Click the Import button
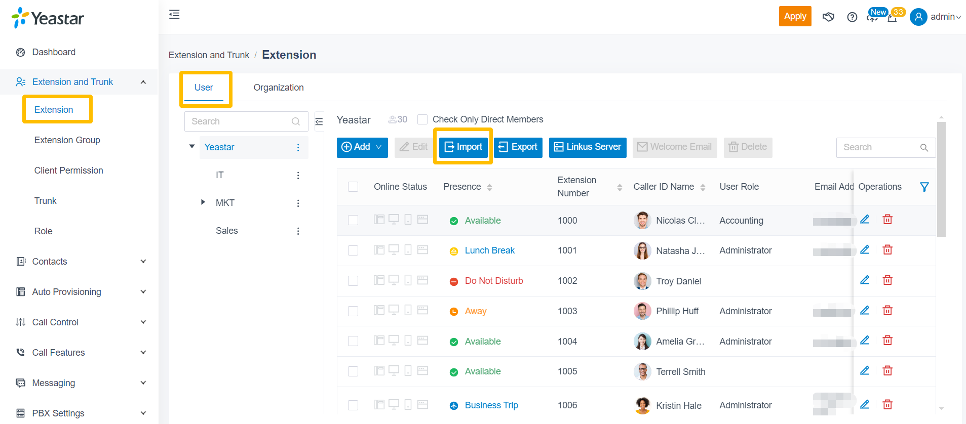 coord(463,147)
